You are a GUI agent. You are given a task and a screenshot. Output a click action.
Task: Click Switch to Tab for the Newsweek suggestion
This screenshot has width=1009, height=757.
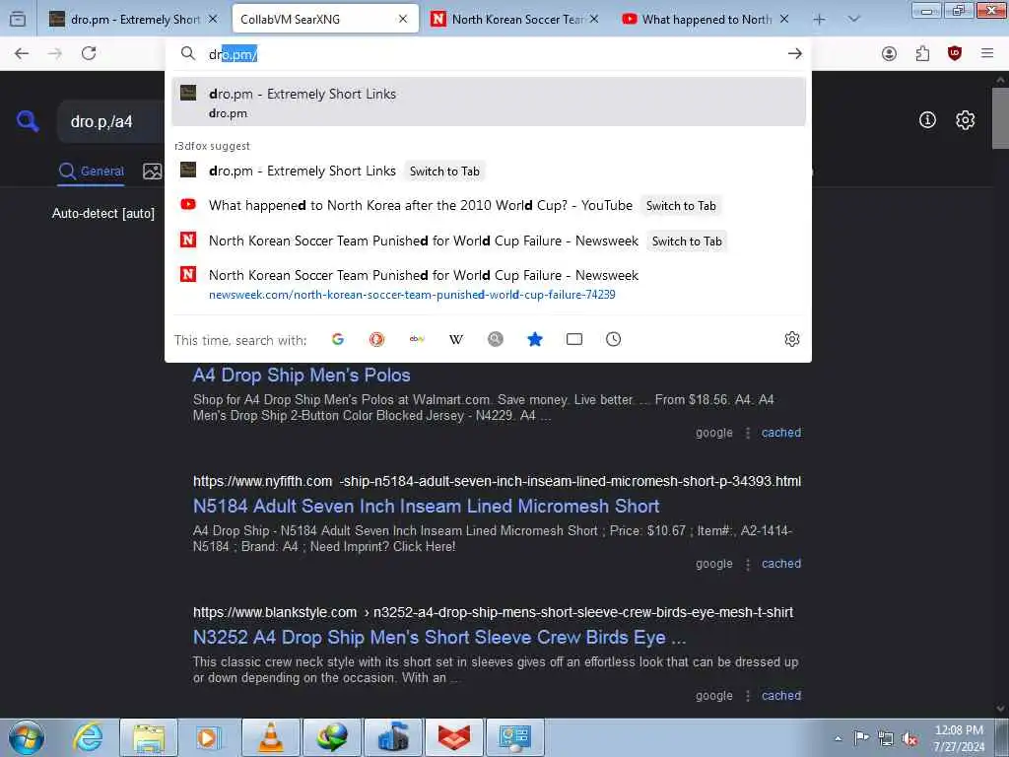click(x=687, y=241)
